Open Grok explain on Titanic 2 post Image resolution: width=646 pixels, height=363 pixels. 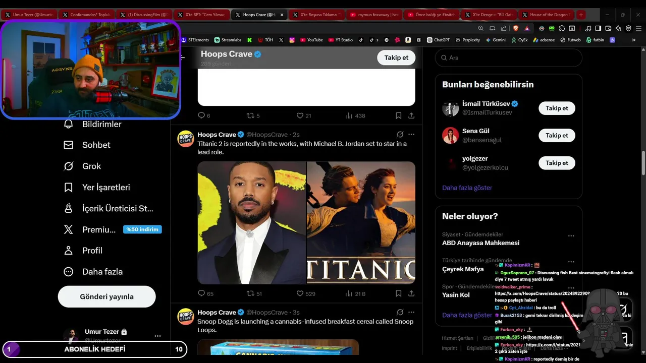(400, 135)
